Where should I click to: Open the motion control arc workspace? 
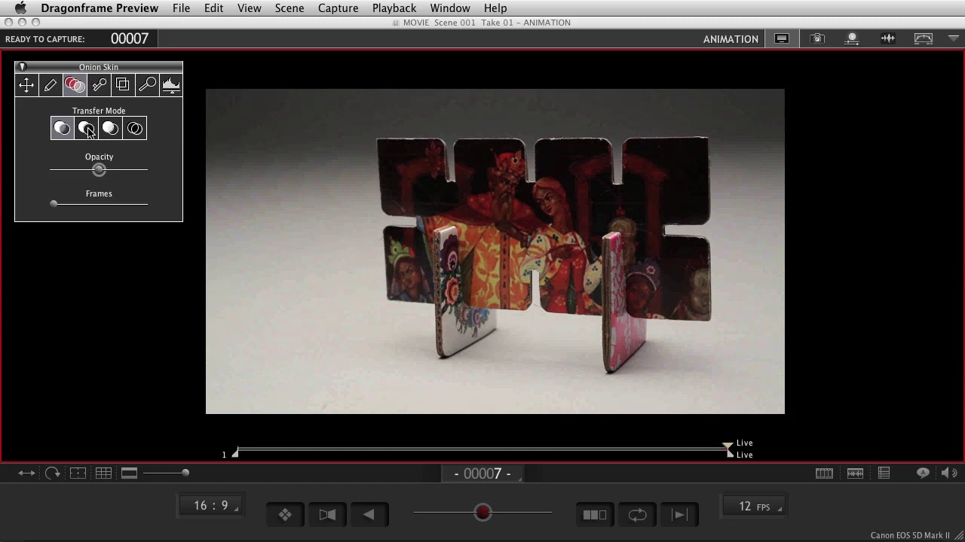point(924,38)
